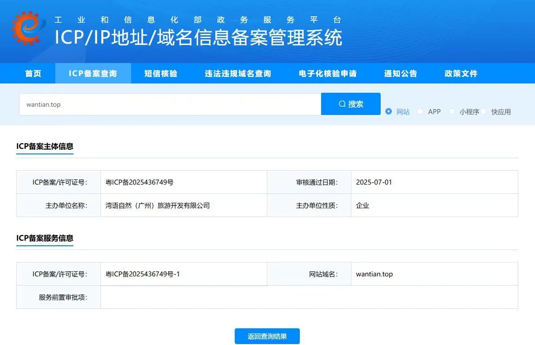Image resolution: width=535 pixels, height=345 pixels.
Task: Open 电子化核验申请 tab
Action: coord(328,73)
